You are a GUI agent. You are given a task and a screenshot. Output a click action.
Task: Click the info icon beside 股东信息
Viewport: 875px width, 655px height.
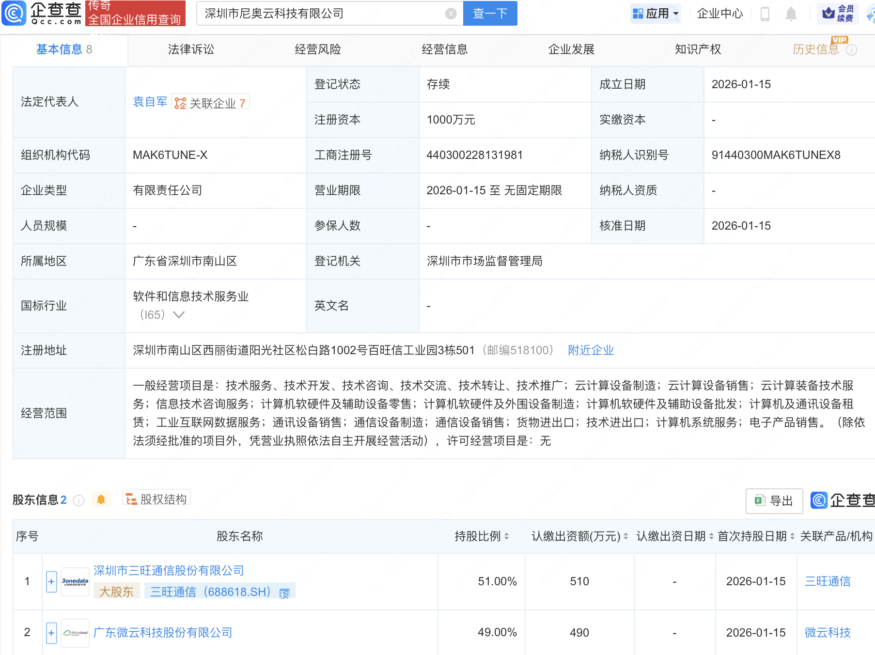pos(78,500)
